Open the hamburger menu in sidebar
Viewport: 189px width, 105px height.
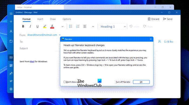[11, 14]
